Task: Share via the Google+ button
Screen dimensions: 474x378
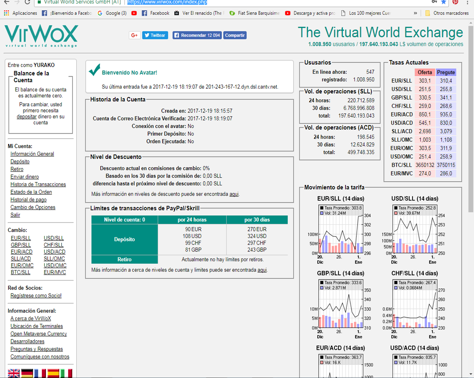Action: coord(134,35)
